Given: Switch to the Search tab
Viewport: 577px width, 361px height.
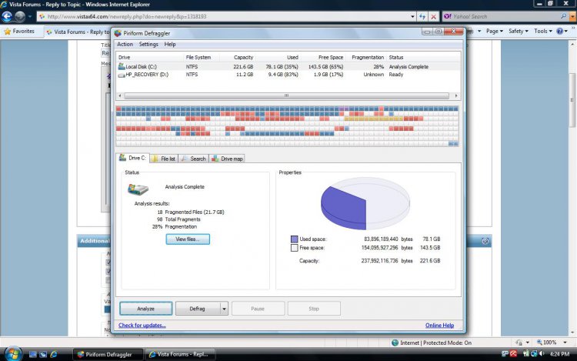Looking at the screenshot, I should click(x=194, y=159).
